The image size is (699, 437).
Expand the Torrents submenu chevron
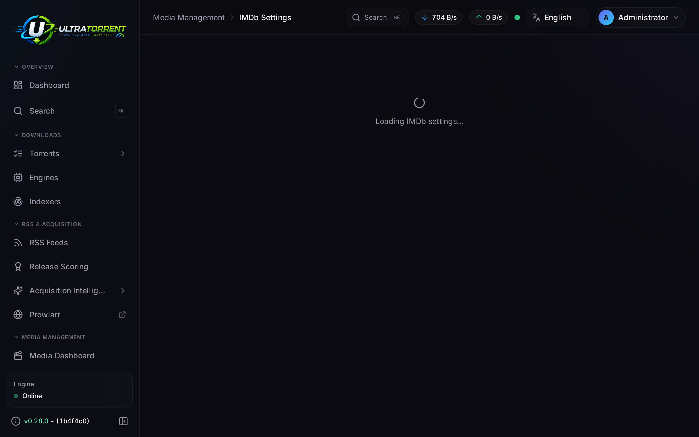[x=123, y=153]
